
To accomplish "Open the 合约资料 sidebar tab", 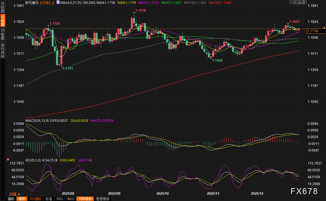I will click(2, 50).
